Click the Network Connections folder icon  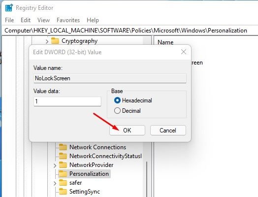63,147
